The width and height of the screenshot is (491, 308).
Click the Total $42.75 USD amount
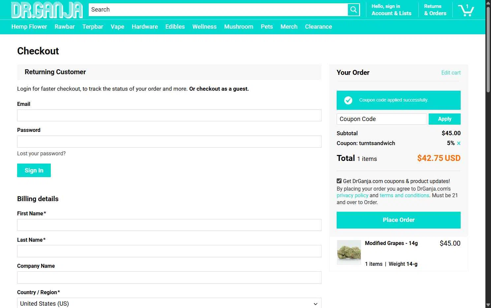439,158
